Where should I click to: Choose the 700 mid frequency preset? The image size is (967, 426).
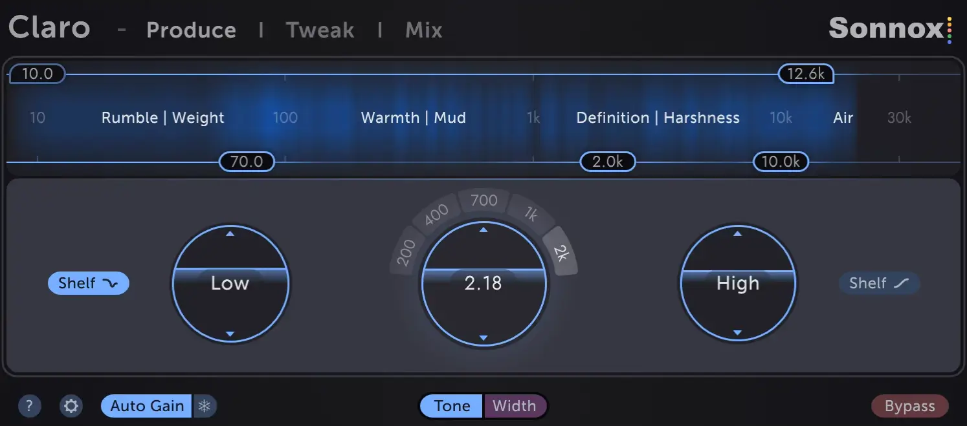coord(484,200)
